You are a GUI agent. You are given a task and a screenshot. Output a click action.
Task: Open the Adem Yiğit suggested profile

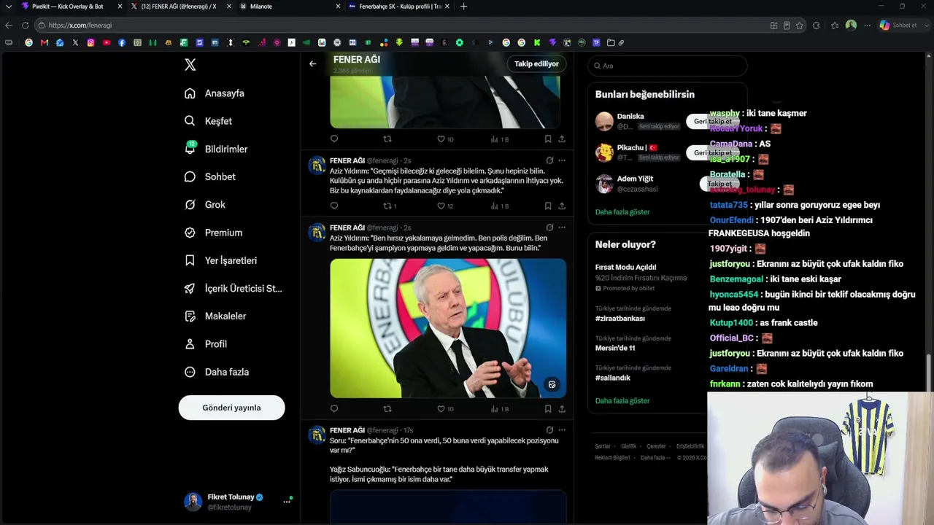635,179
